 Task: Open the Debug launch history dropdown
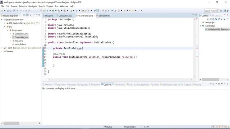tap(50, 10)
